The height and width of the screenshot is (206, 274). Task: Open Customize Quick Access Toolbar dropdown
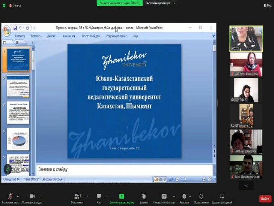(x=34, y=28)
